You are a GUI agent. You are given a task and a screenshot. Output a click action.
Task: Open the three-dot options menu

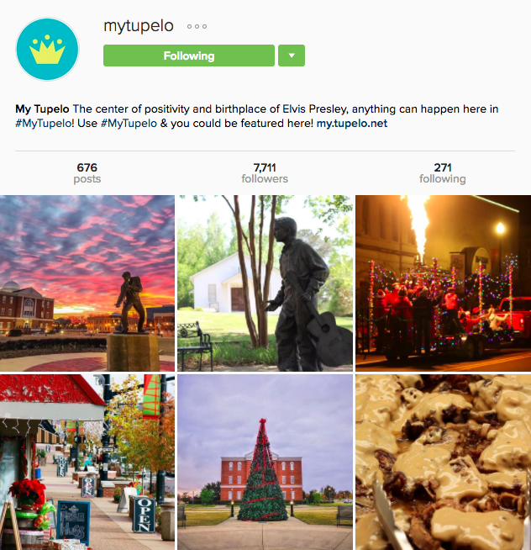coord(197,26)
